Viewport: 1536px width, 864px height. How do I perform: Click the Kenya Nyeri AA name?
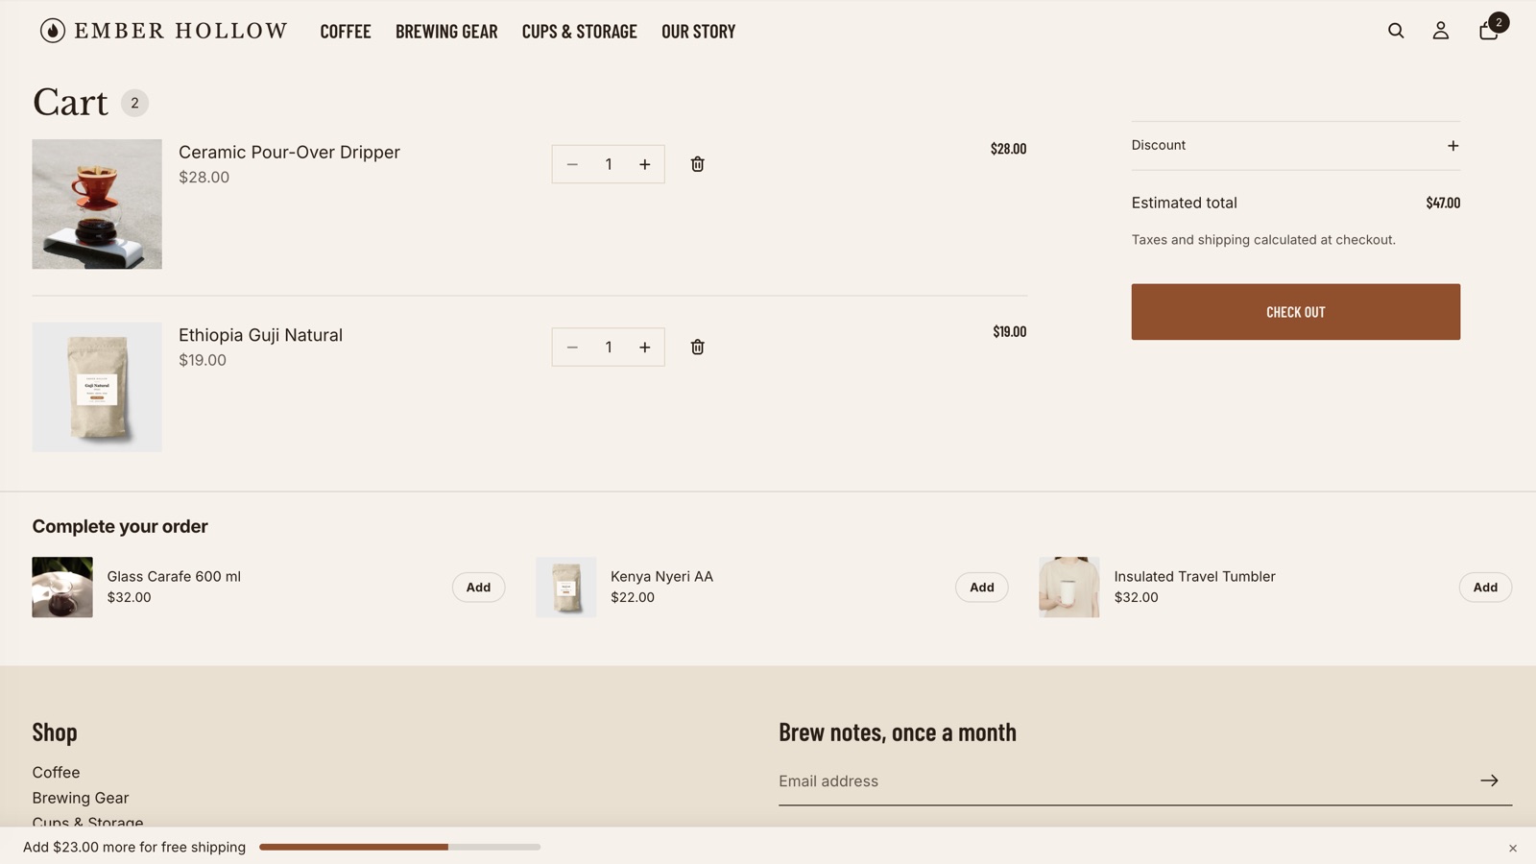661,576
